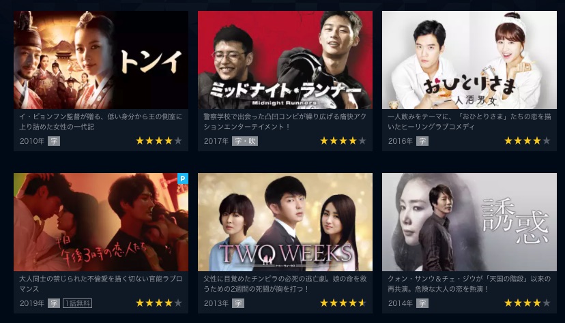Click the 1話無料 badge for 2019 drama
The height and width of the screenshot is (323, 565).
[x=78, y=303]
